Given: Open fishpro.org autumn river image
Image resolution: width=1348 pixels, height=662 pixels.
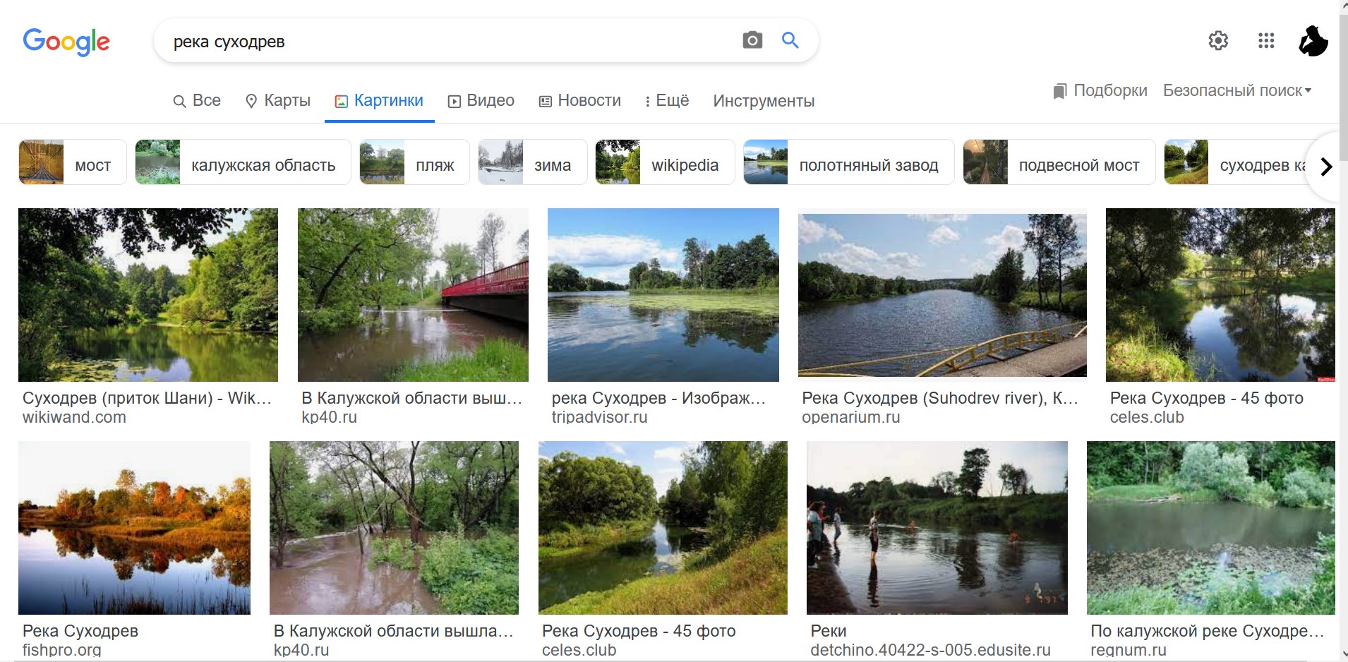Looking at the screenshot, I should 134,528.
